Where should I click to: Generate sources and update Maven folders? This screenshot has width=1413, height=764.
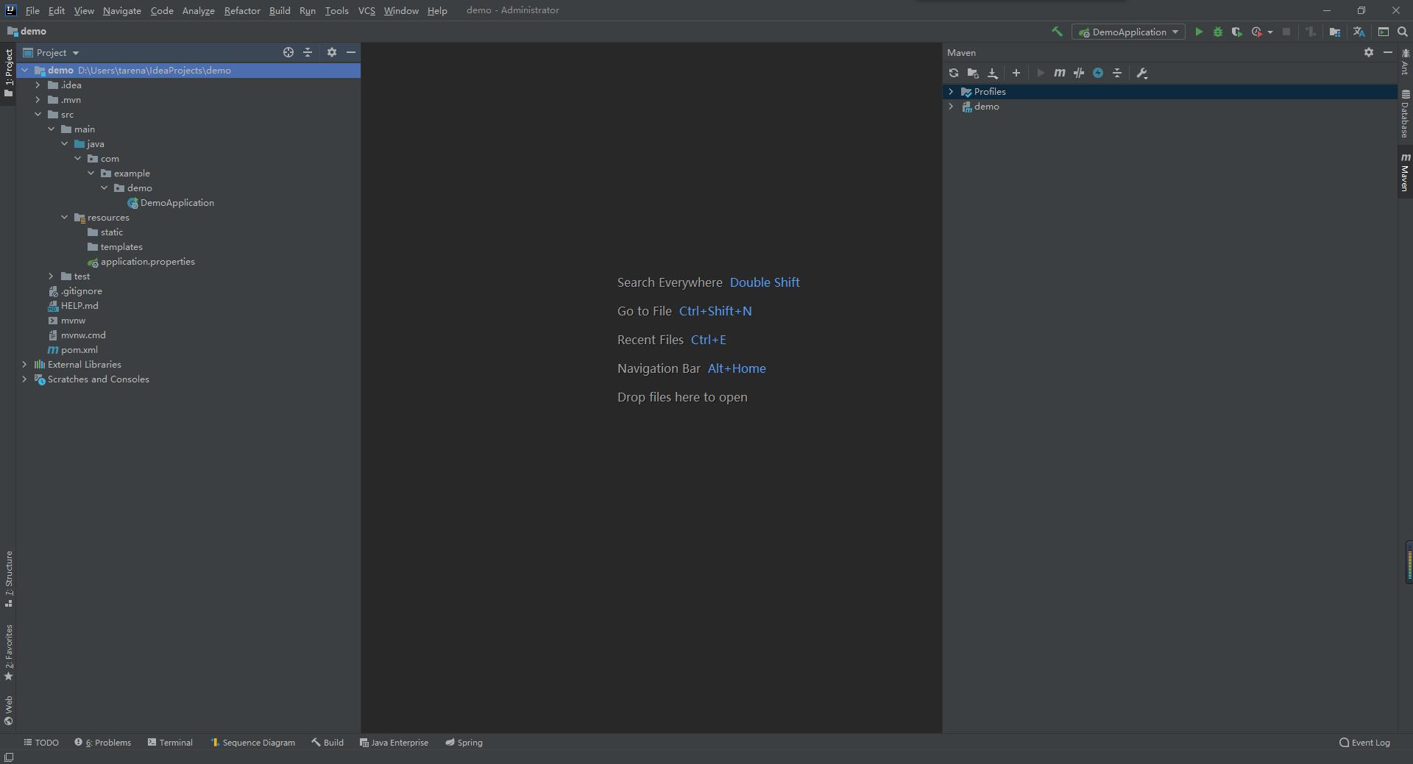(973, 73)
